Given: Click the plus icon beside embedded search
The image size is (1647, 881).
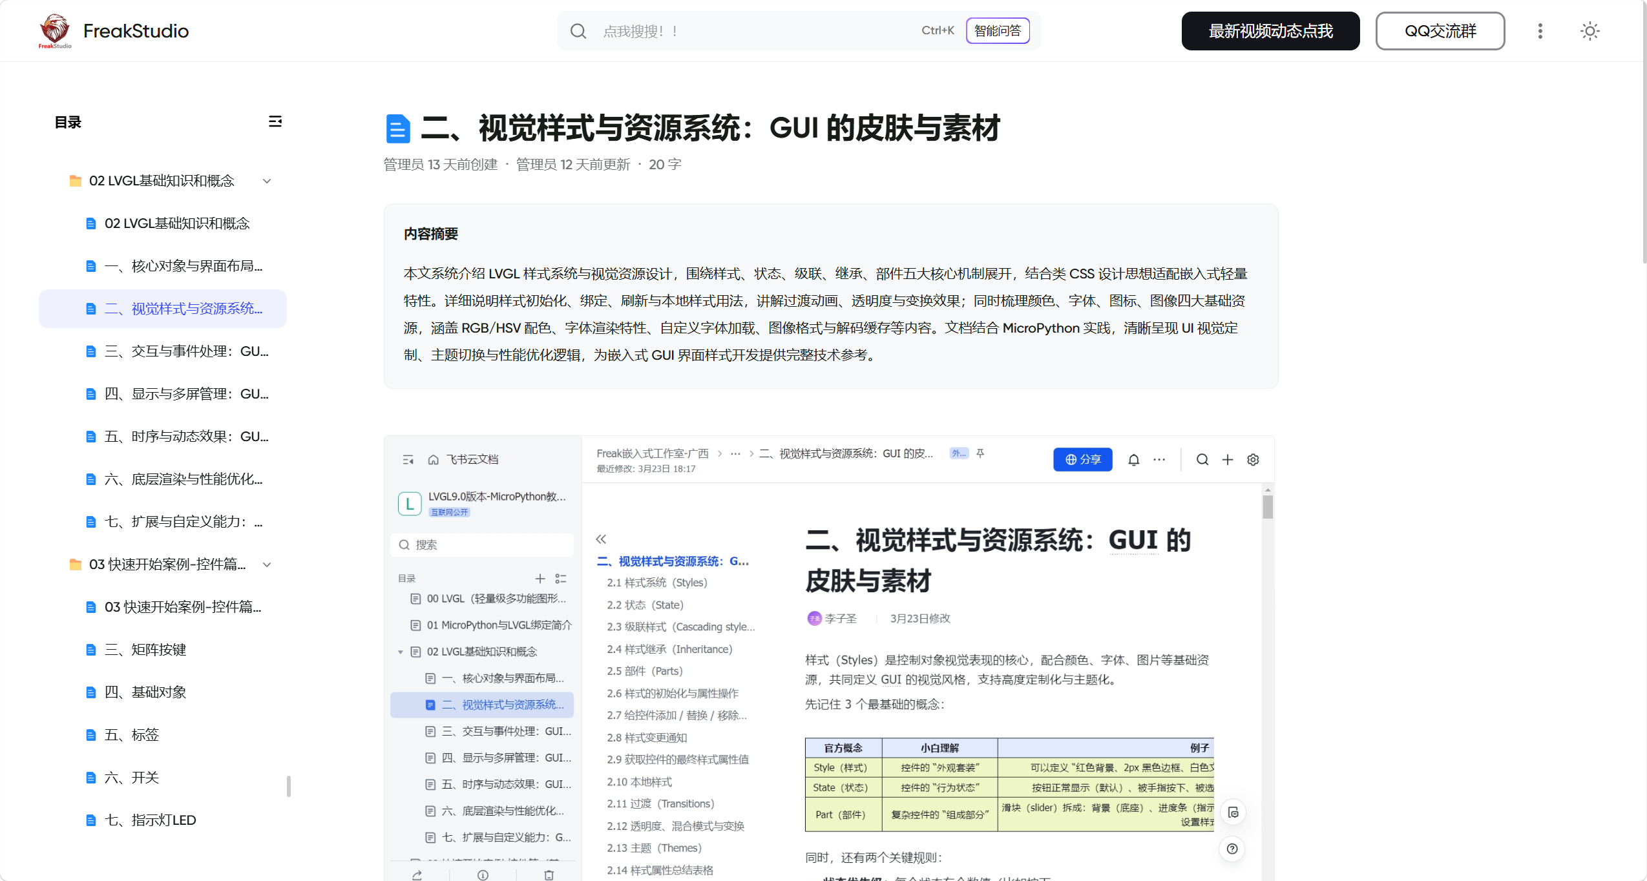Looking at the screenshot, I should 1227,459.
